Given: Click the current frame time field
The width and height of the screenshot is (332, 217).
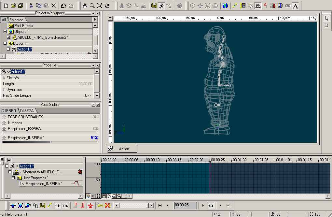Looking at the screenshot, I should coord(185,205).
